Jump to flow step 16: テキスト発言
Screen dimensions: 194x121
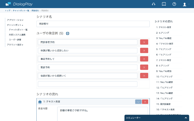click(165, 109)
